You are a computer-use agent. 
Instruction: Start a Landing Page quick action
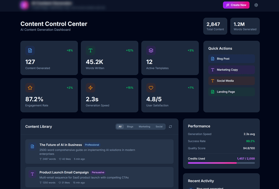click(x=231, y=92)
